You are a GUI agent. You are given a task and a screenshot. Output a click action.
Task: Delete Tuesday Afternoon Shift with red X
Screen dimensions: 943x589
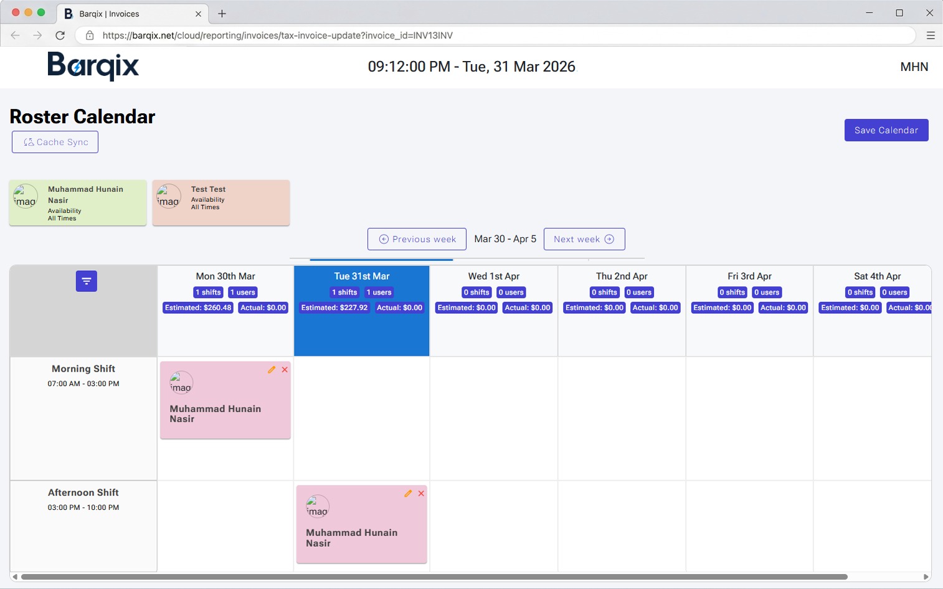421,494
